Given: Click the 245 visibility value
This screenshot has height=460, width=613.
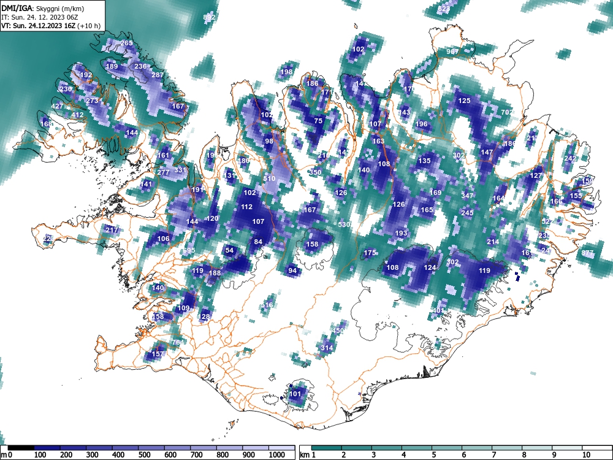Looking at the screenshot, I should [x=467, y=213].
